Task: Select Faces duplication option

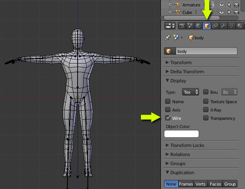Action: click(x=215, y=184)
